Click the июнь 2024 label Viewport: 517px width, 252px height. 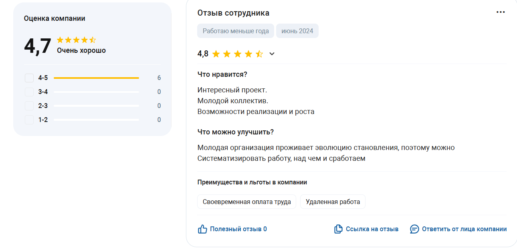click(x=297, y=31)
